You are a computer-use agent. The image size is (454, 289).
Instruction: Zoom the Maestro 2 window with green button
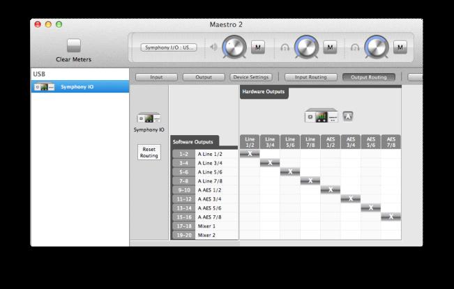(59, 24)
